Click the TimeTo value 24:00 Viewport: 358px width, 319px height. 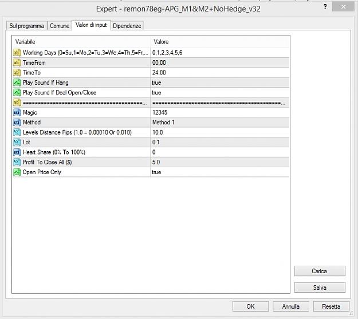coord(159,73)
